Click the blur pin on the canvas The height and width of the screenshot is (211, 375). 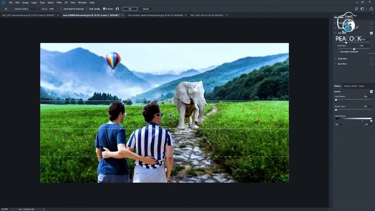[170, 115]
